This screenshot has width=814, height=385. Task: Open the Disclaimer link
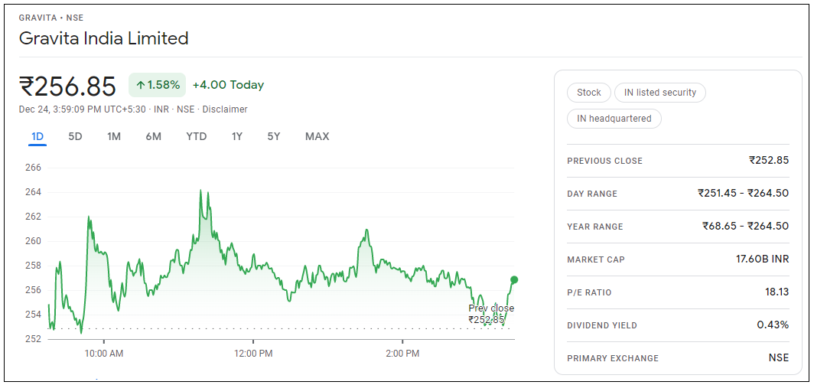pyautogui.click(x=225, y=109)
